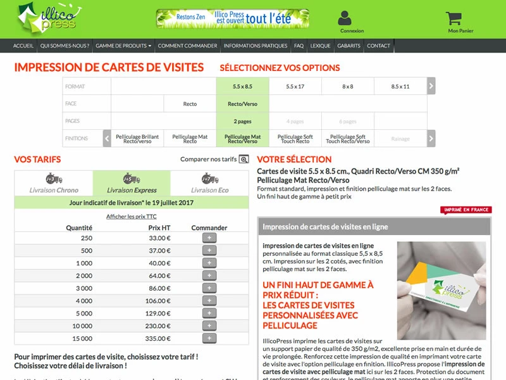Add 2 000 quantity with plus button
This screenshot has height=380, width=506.
point(209,275)
